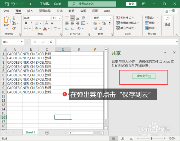Viewport: 180px width, 141px height.
Task: Undo the last action
Action: pyautogui.click(x=13, y=4)
